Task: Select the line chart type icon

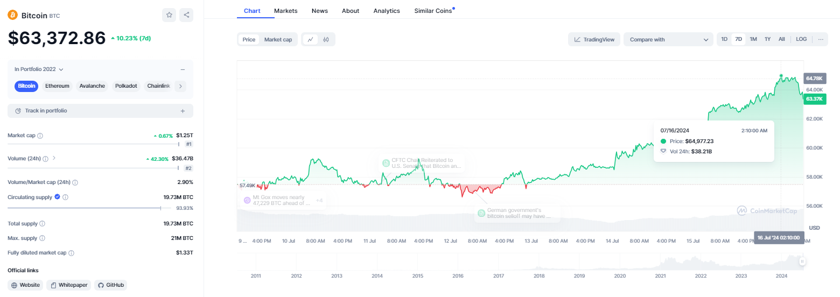Action: (310, 39)
